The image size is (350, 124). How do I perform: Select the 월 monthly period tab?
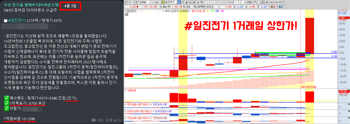tap(186, 2)
